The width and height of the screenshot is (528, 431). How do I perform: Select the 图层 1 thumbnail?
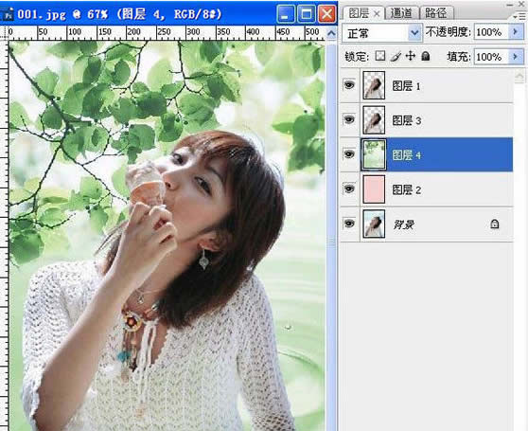pyautogui.click(x=374, y=85)
